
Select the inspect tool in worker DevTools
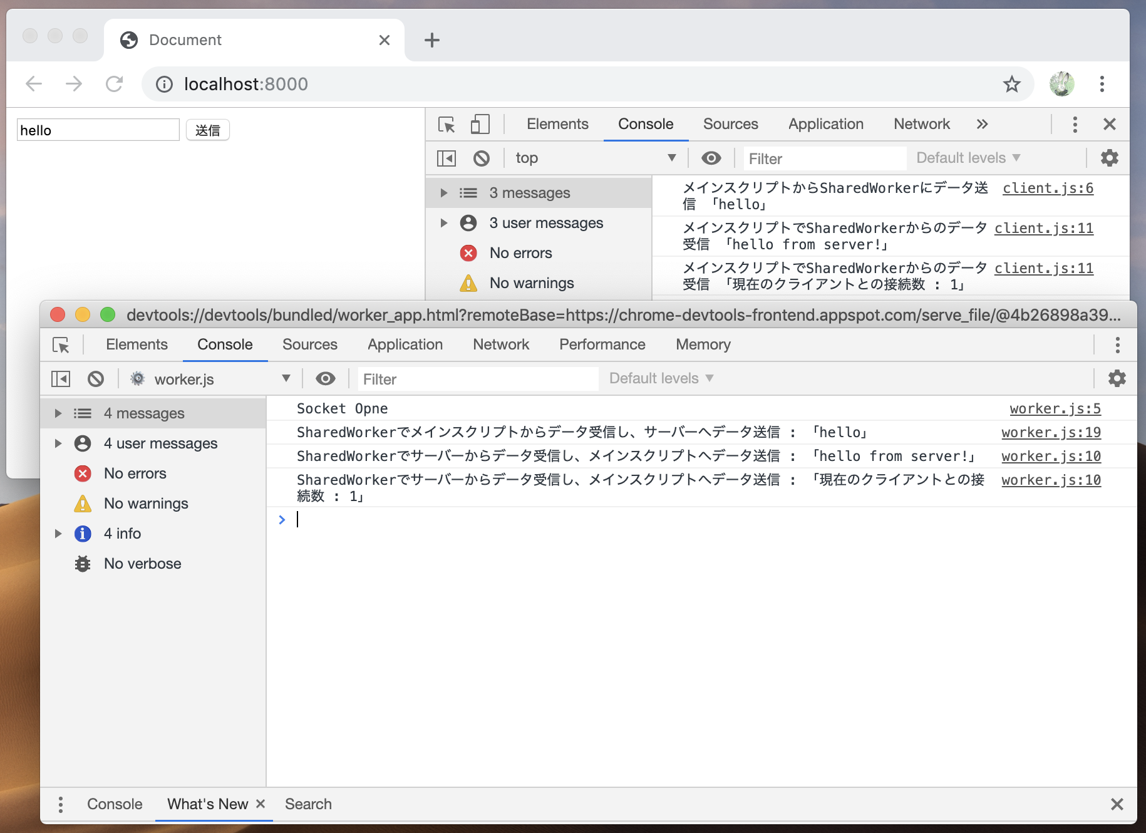pos(61,344)
